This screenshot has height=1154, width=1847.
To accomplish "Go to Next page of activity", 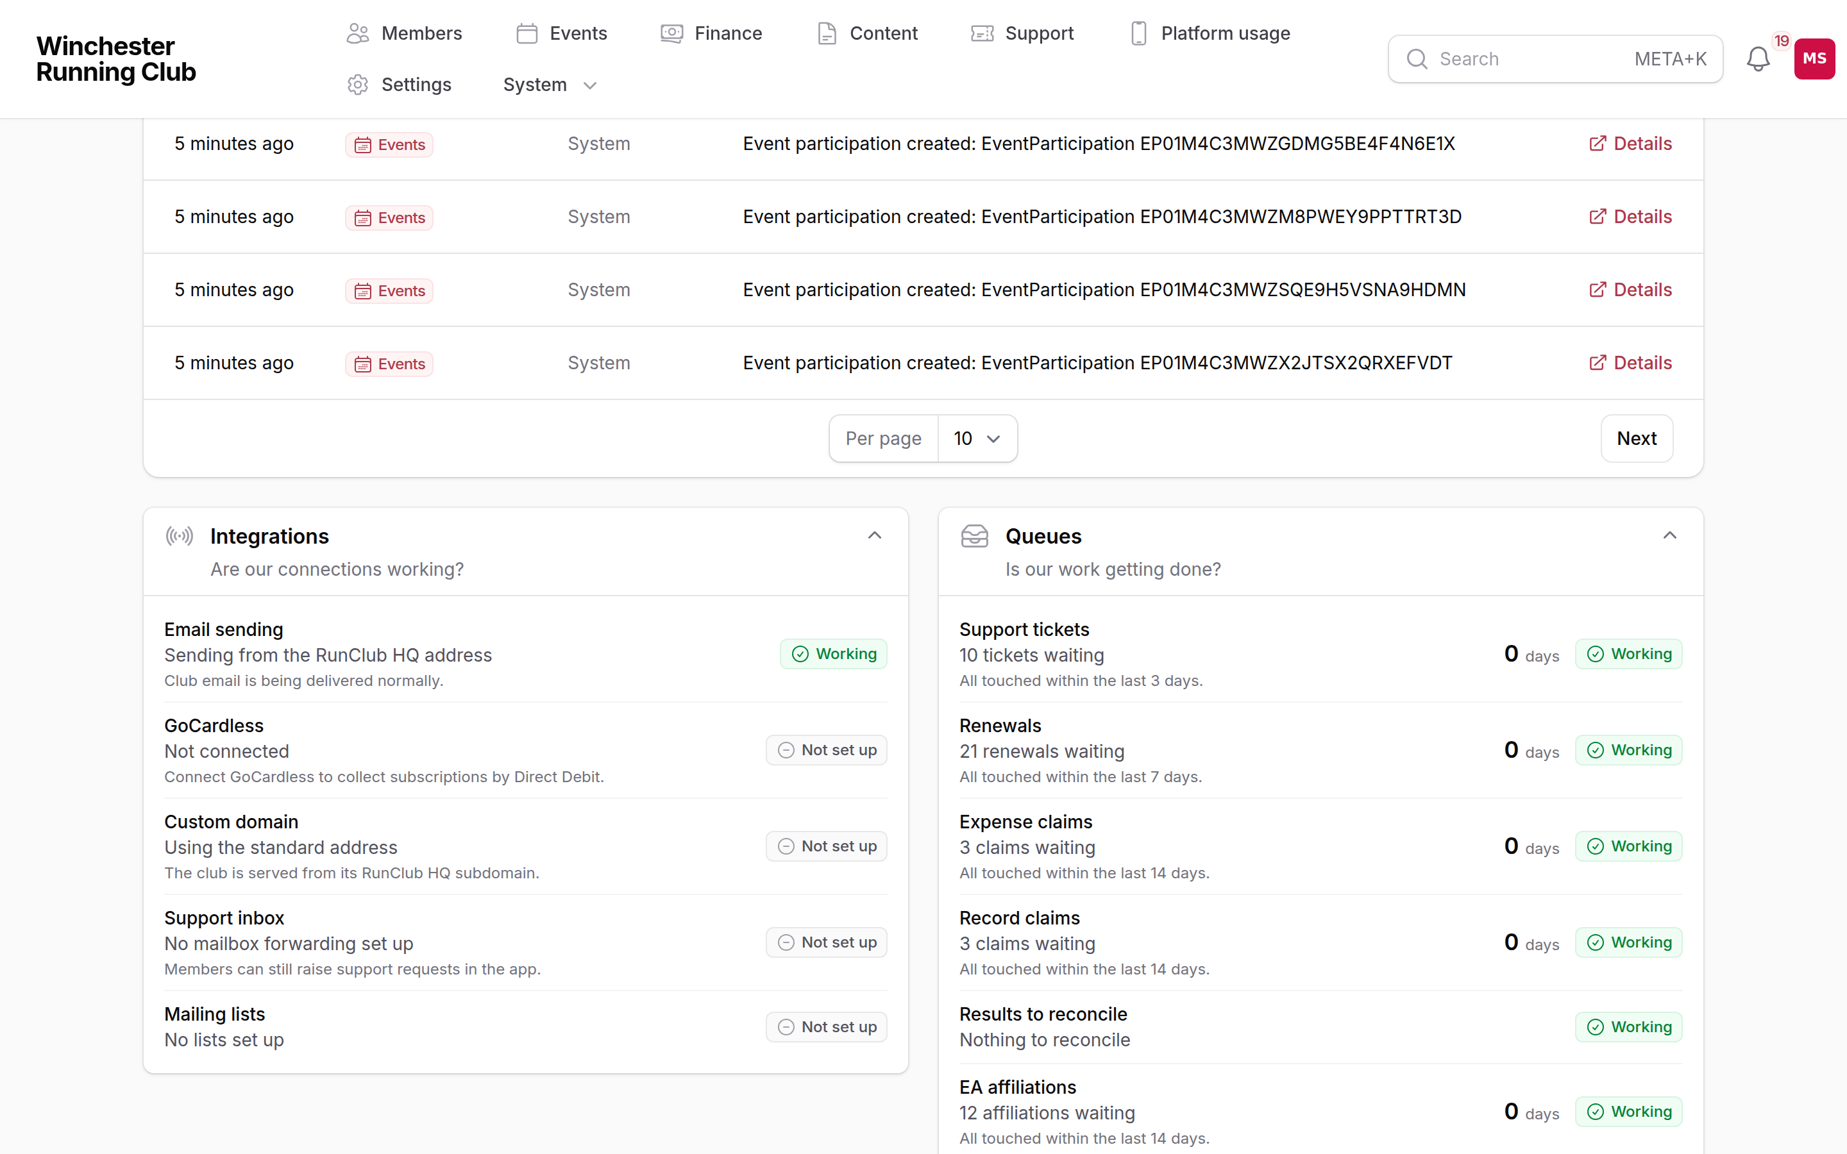I will pos(1637,439).
